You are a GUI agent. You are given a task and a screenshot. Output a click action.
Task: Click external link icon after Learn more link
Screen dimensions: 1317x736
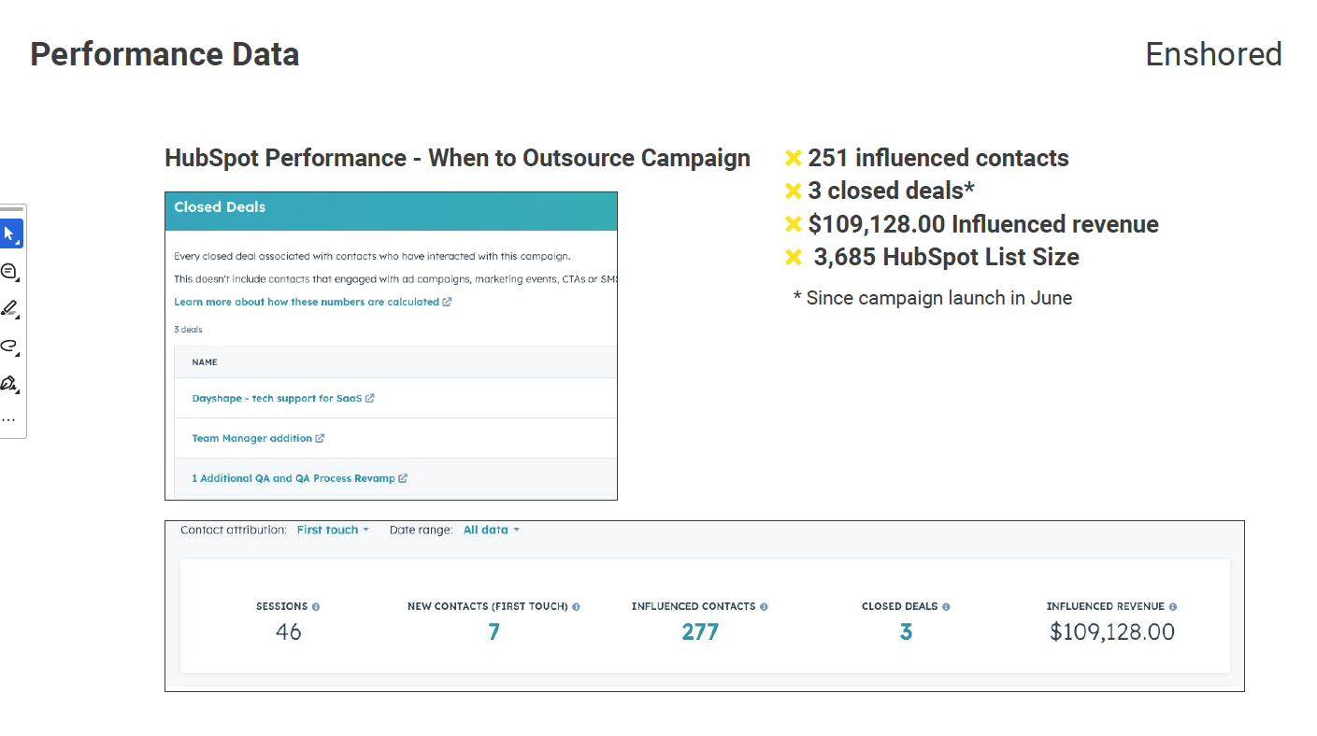point(448,302)
